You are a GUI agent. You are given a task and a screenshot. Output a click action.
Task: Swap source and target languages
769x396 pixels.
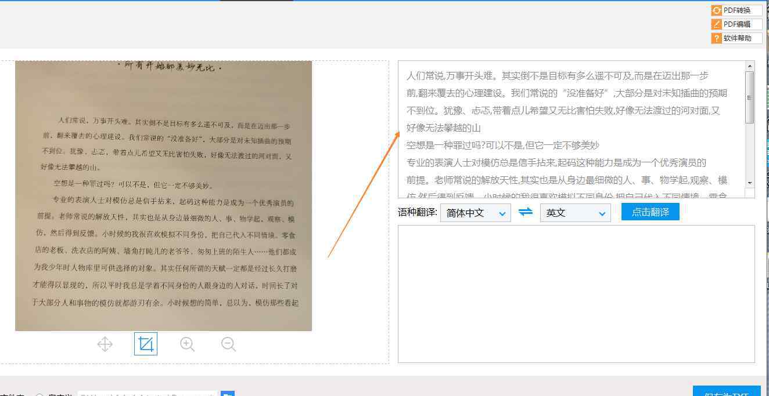526,212
